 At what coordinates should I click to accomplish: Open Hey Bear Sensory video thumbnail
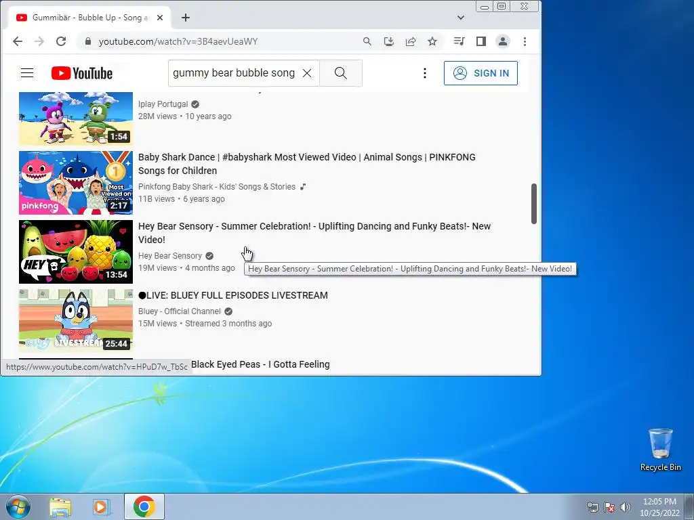pos(76,252)
